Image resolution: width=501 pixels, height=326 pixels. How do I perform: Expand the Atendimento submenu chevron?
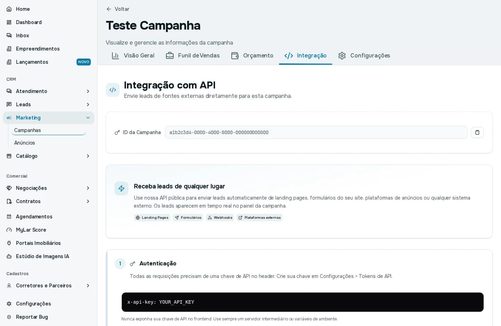tap(88, 91)
